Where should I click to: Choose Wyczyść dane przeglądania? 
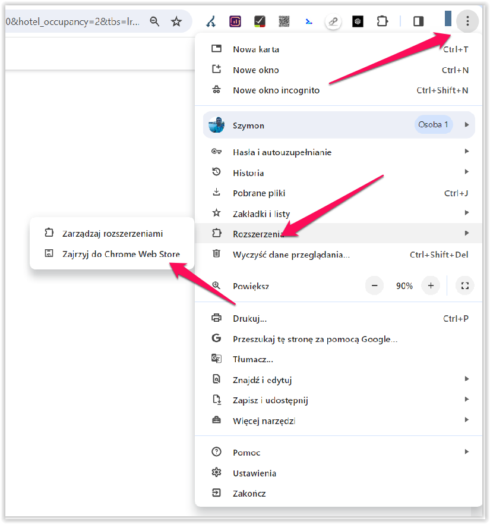tap(339, 255)
